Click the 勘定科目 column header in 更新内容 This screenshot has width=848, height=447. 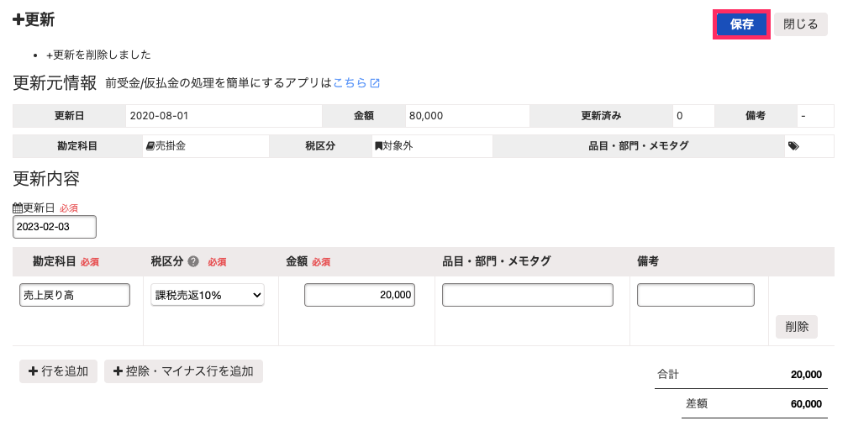click(54, 261)
